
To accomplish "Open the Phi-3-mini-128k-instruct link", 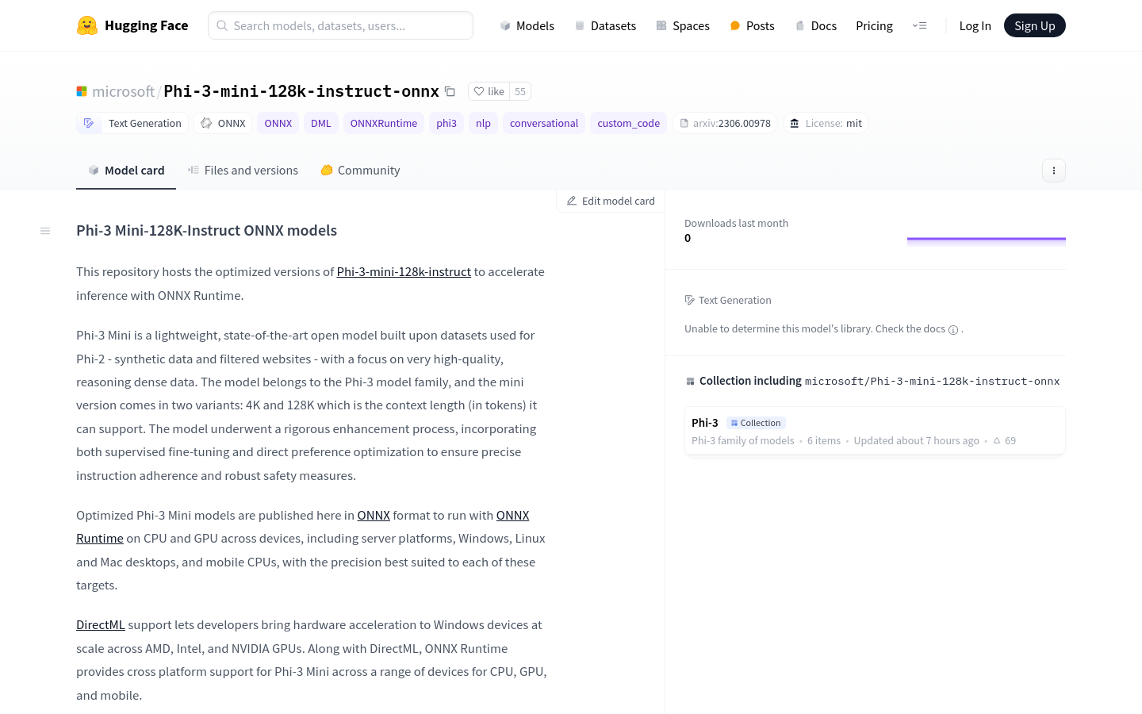I will pyautogui.click(x=404, y=271).
